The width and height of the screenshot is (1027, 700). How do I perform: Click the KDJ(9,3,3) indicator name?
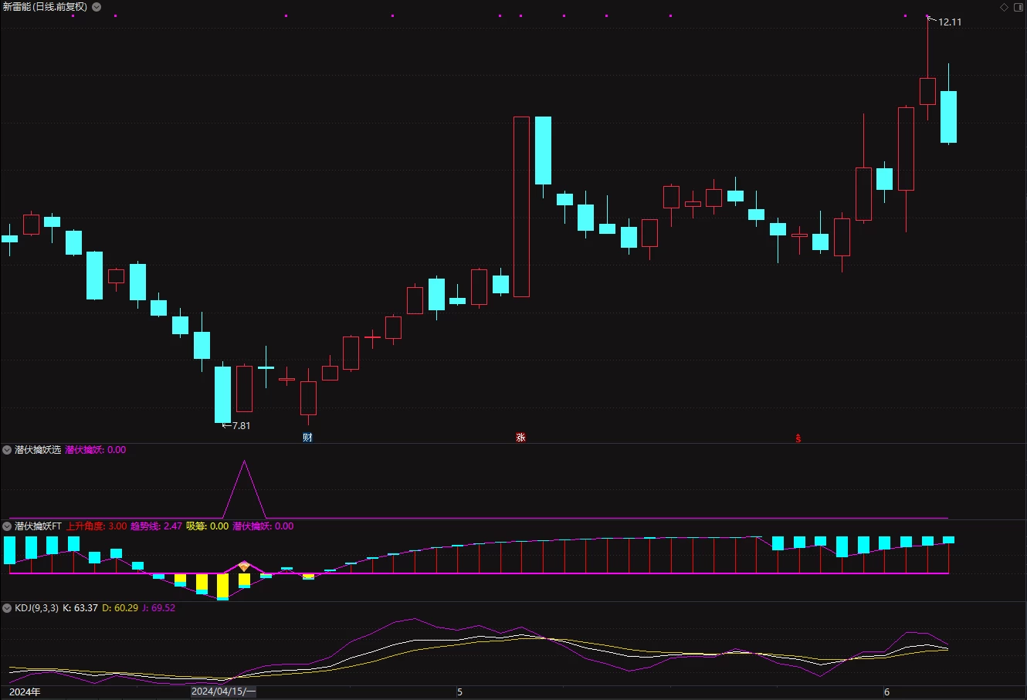[36, 608]
